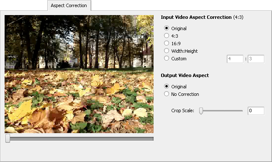Focus the Crop Scale value box

point(256,111)
